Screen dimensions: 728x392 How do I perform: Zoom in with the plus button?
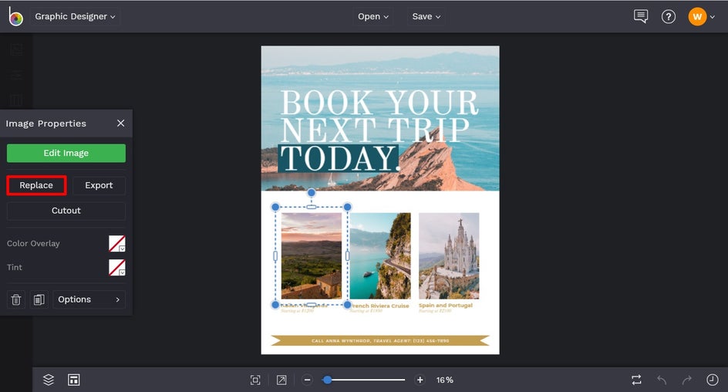pyautogui.click(x=420, y=380)
